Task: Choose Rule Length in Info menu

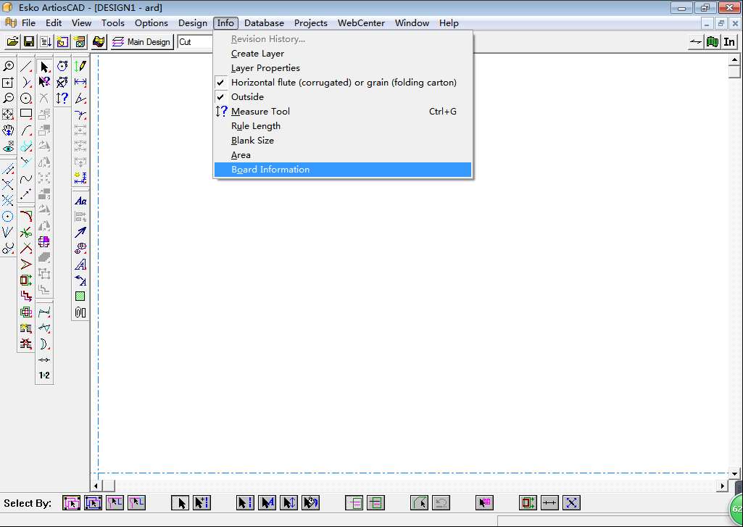Action: click(x=343, y=126)
